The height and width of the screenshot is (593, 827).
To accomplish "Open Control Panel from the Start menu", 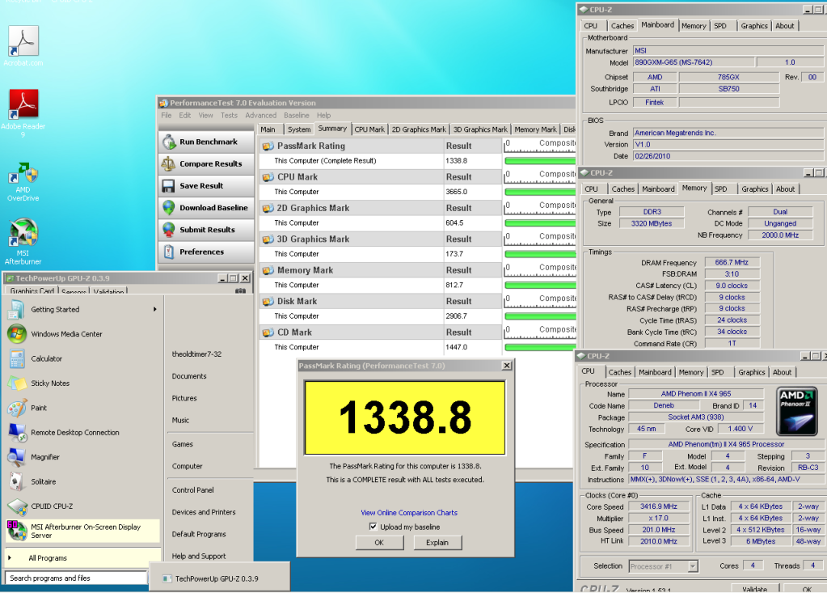I will [192, 490].
